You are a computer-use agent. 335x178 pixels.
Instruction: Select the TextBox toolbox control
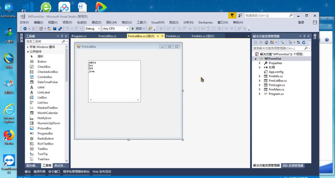(42, 149)
